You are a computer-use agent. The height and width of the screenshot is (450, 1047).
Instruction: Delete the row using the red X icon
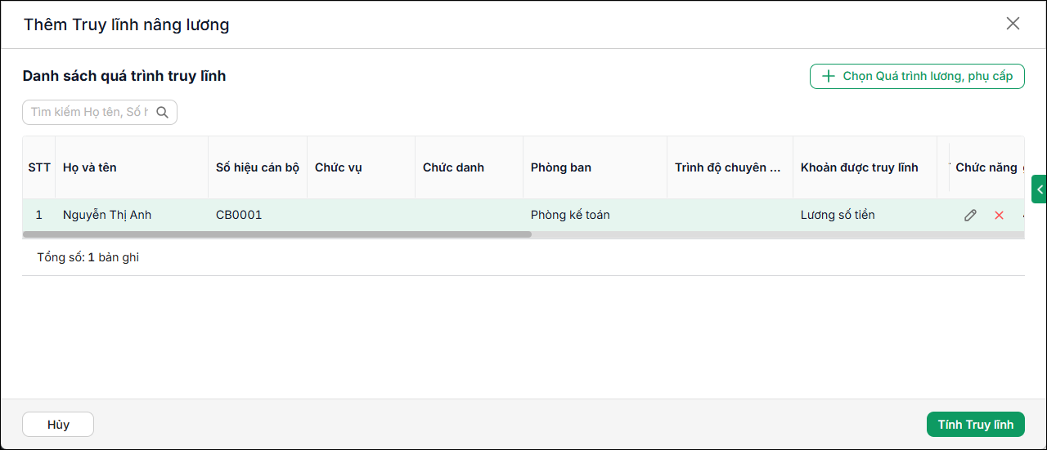point(999,216)
